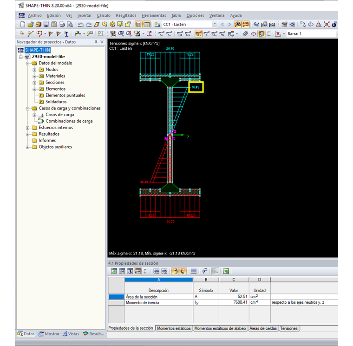Show equivalent stress sigma-v icon

215,34
